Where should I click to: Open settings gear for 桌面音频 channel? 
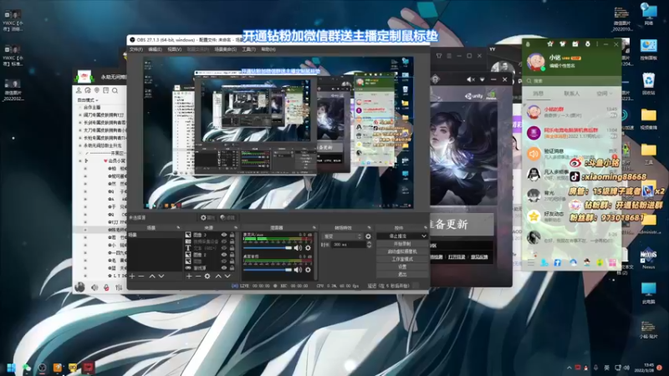point(308,269)
